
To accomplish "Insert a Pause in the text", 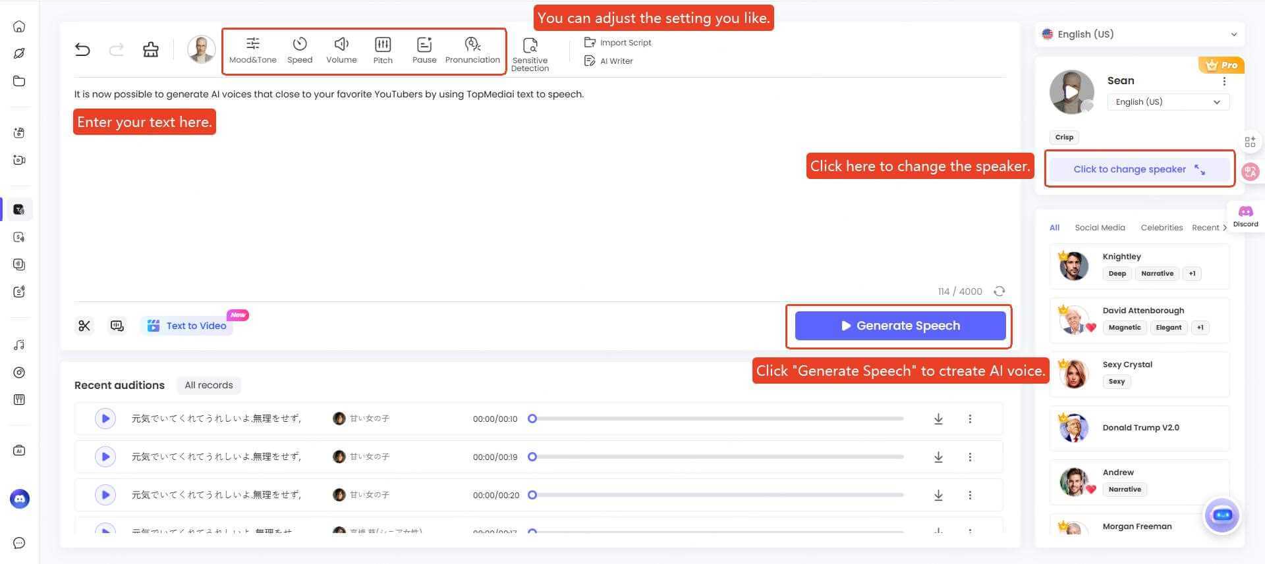I will [x=424, y=50].
